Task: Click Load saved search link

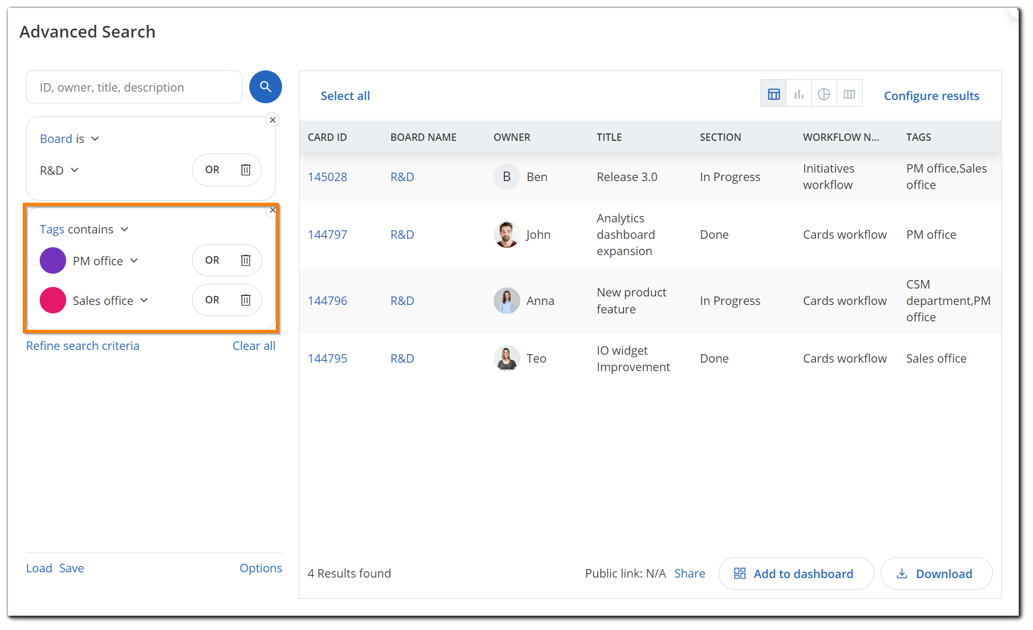Action: (39, 568)
